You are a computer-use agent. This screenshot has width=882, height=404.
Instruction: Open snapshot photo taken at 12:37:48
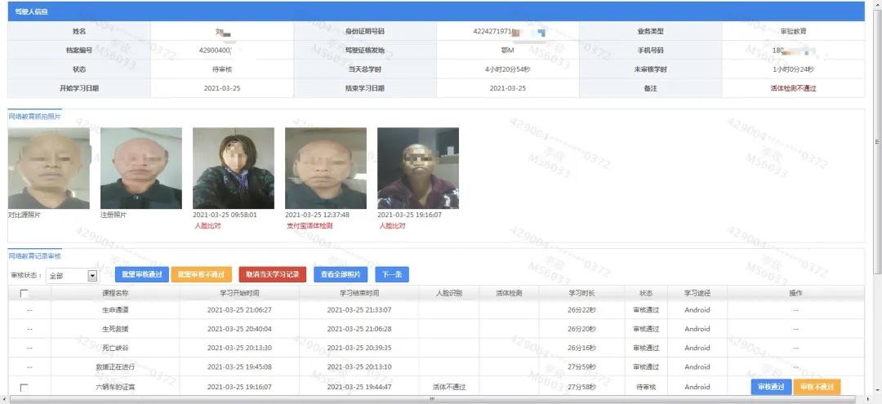326,168
